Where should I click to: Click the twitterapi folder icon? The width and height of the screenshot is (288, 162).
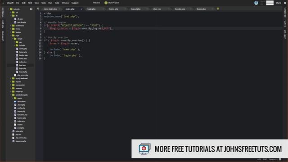pos(13,91)
